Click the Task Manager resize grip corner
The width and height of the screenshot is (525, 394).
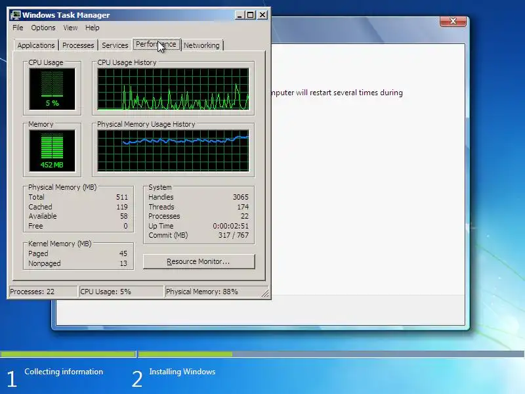coord(265,294)
